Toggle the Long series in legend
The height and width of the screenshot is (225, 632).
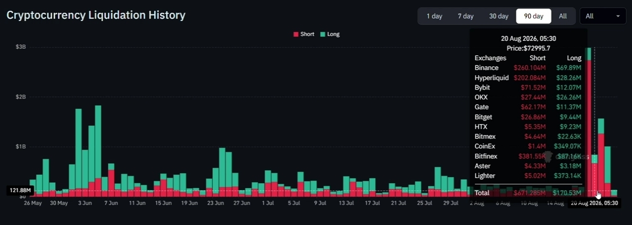pyautogui.click(x=329, y=34)
